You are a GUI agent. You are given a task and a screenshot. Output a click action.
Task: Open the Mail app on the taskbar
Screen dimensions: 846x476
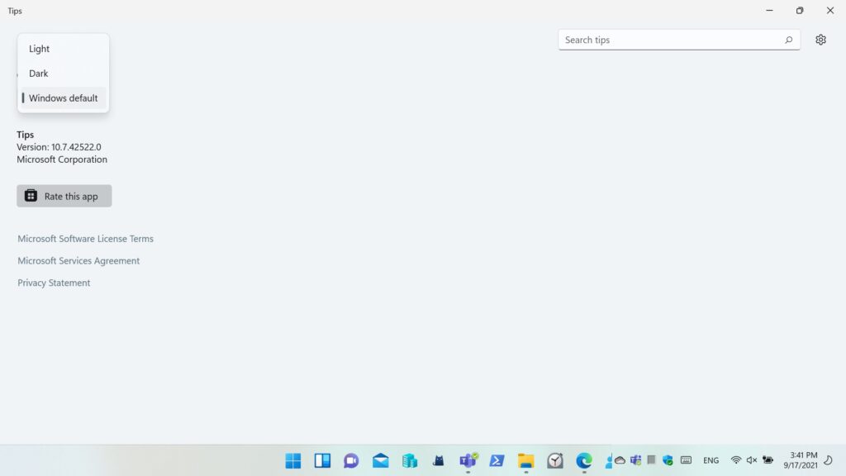pyautogui.click(x=381, y=460)
